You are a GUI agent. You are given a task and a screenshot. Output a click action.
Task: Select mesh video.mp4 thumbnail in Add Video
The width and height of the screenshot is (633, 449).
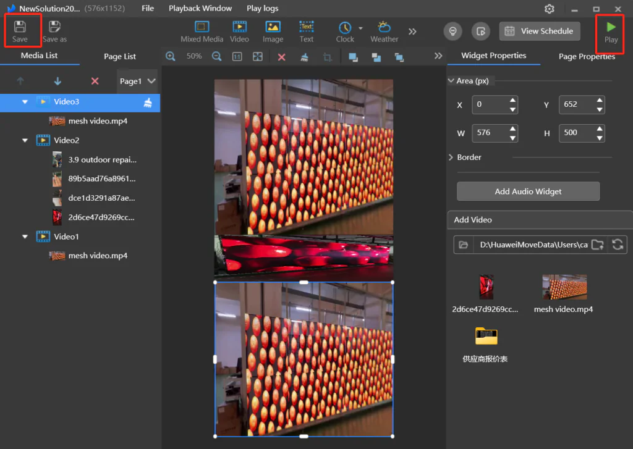pyautogui.click(x=564, y=287)
